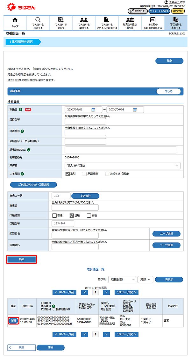Open the 業務名 dropdown でんさい支払
Viewport: 191px width, 359px height.
(123, 165)
